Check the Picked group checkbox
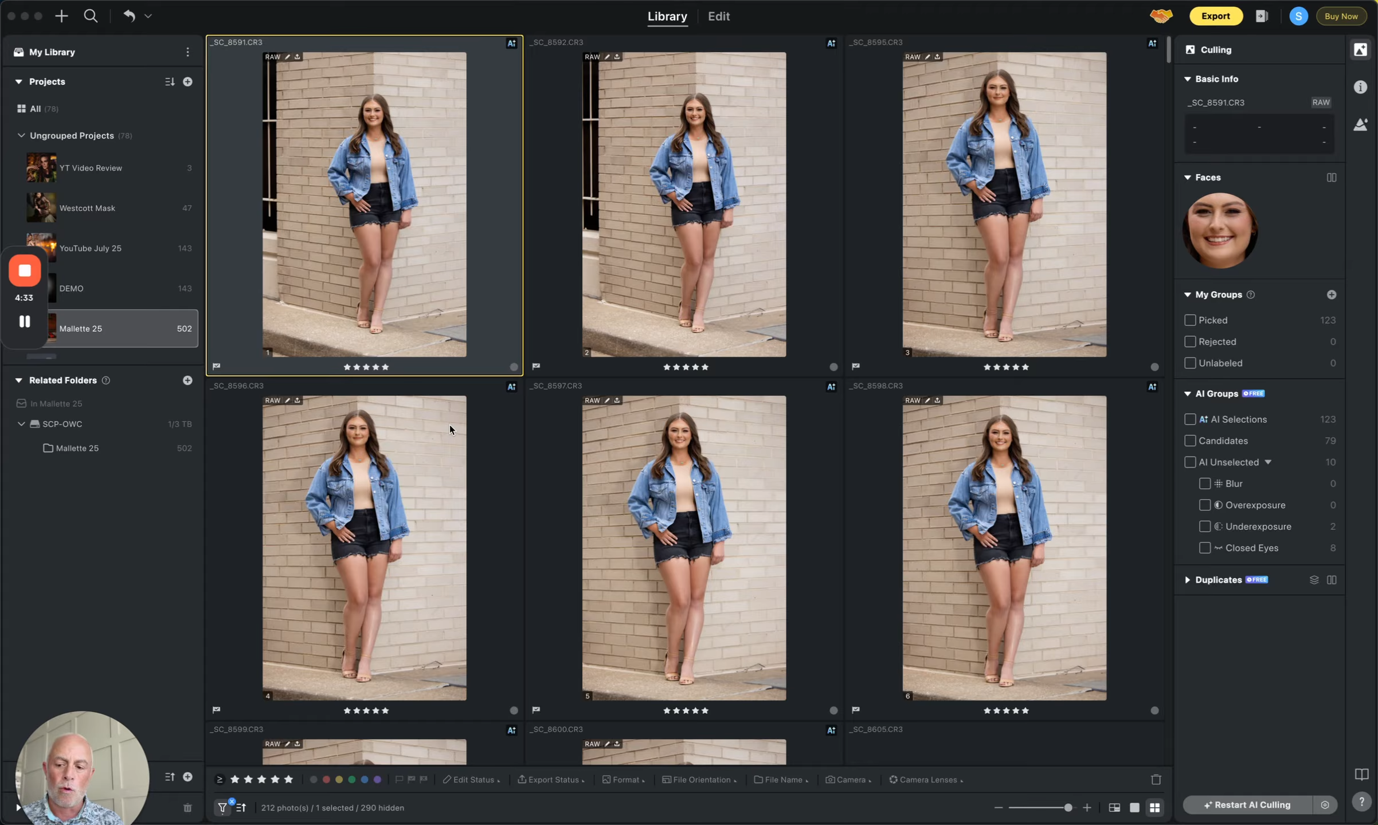 [1190, 320]
